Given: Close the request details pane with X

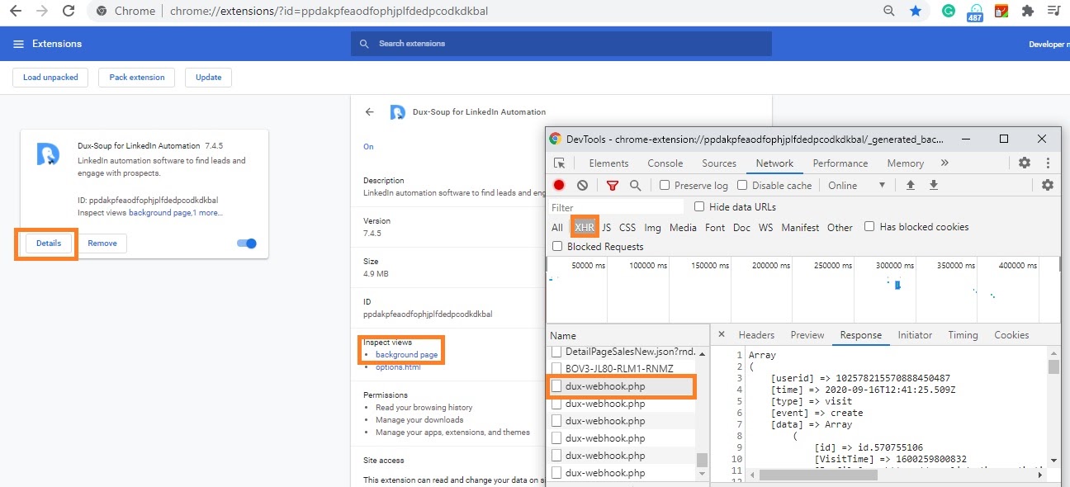Looking at the screenshot, I should pyautogui.click(x=721, y=334).
